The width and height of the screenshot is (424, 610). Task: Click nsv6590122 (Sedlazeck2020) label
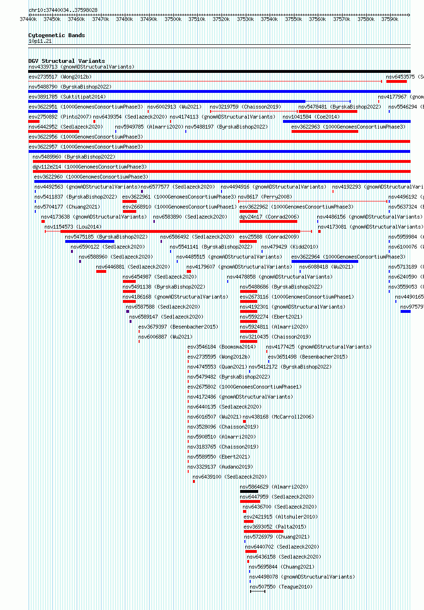pos(108,247)
